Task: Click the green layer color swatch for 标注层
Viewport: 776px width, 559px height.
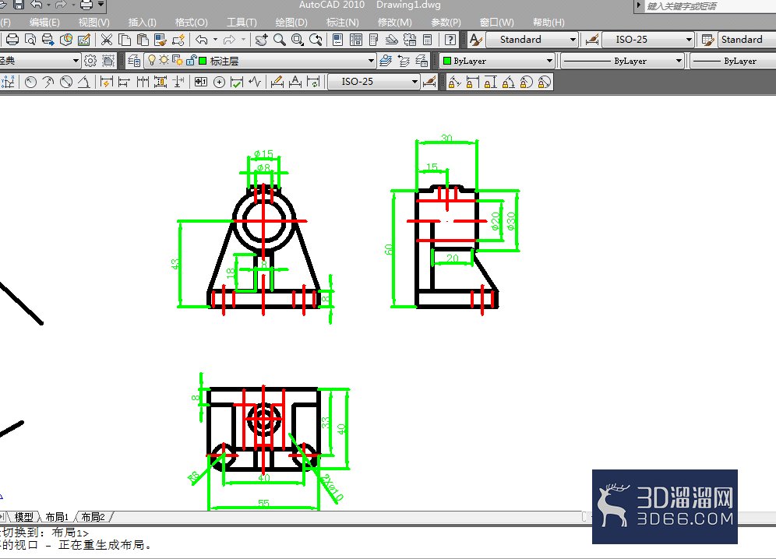Action: (203, 61)
